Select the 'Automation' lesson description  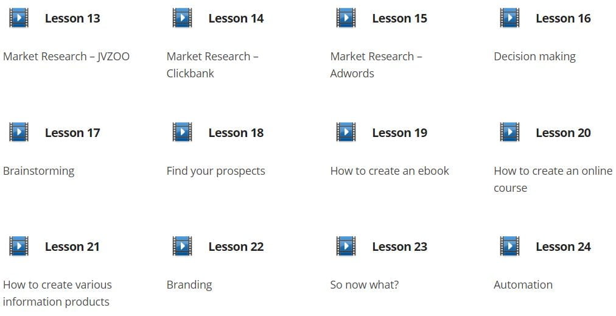523,285
